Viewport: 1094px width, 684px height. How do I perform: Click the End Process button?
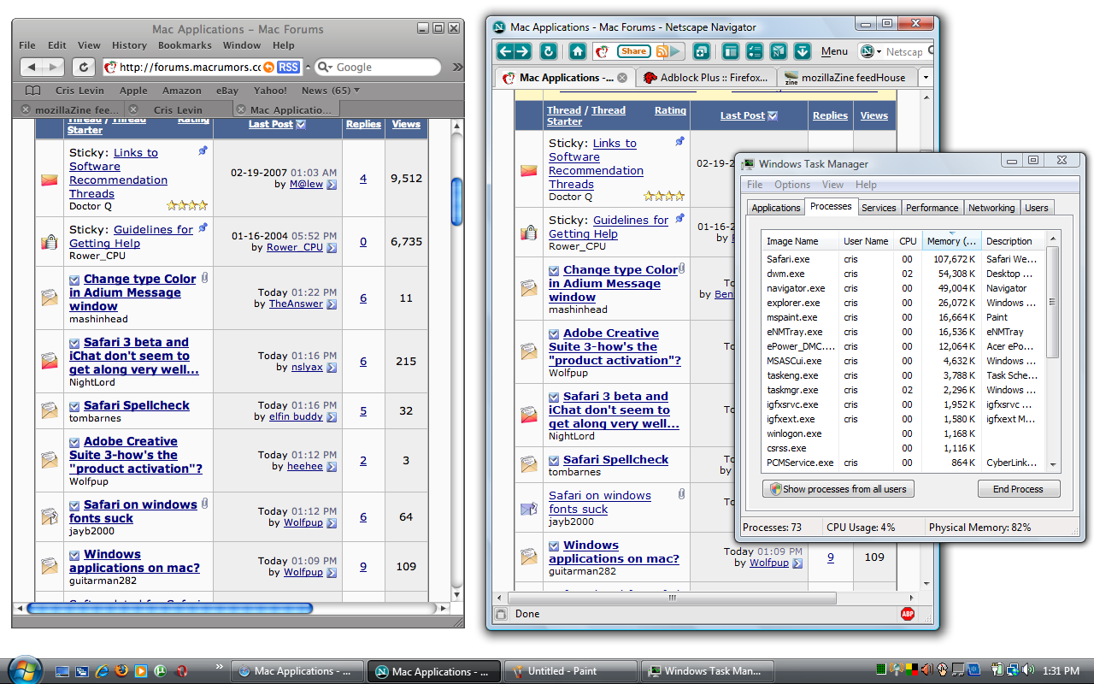pos(1019,489)
